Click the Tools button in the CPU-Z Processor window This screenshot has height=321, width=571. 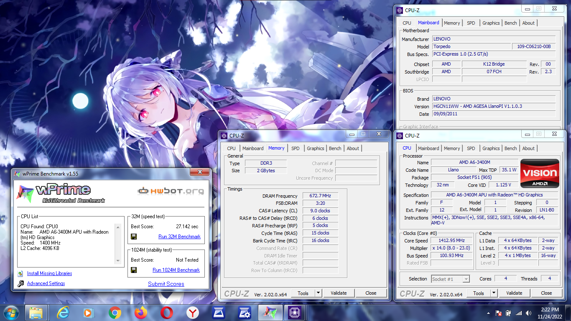tap(479, 293)
